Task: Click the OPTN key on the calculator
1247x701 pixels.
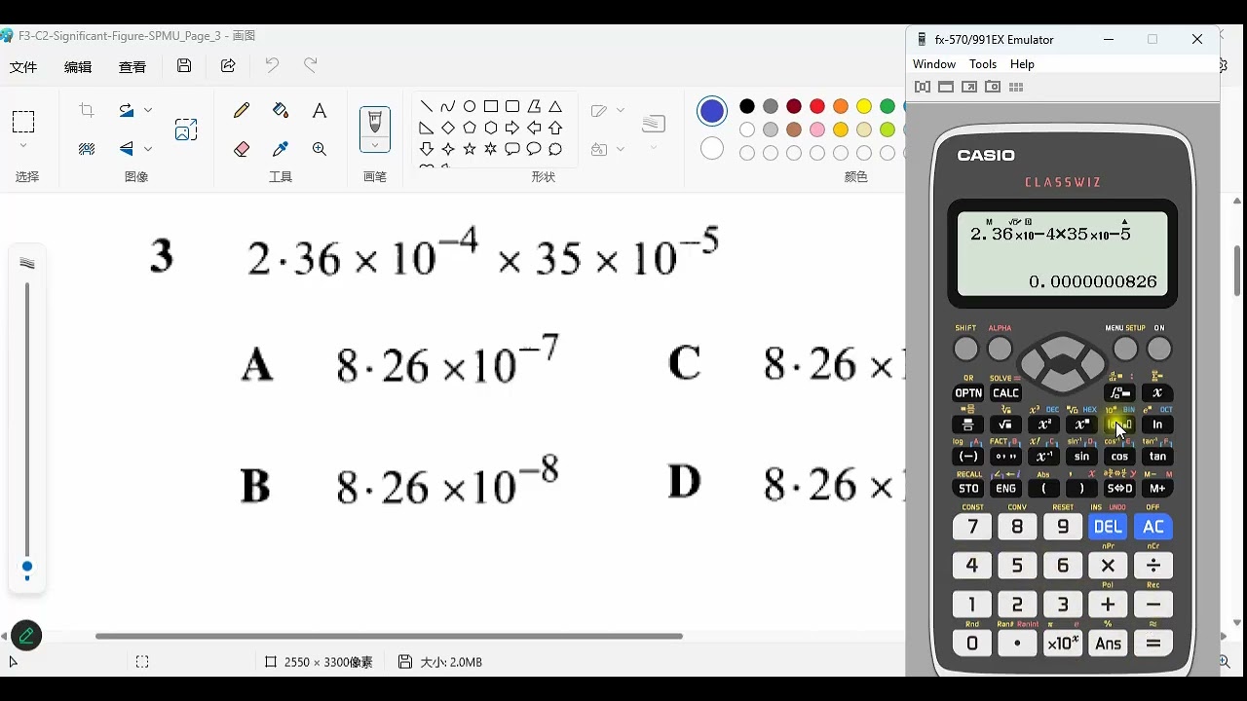Action: (x=968, y=393)
